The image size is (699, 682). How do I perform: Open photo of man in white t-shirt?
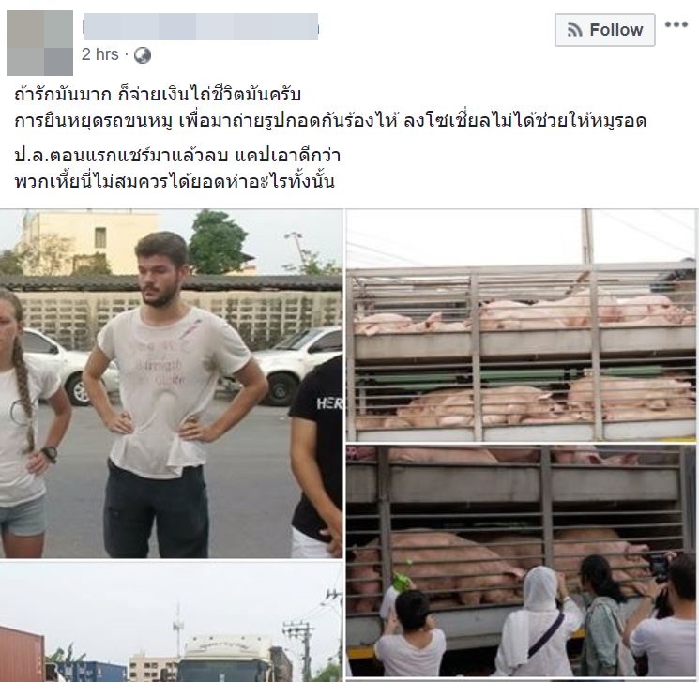(171, 384)
